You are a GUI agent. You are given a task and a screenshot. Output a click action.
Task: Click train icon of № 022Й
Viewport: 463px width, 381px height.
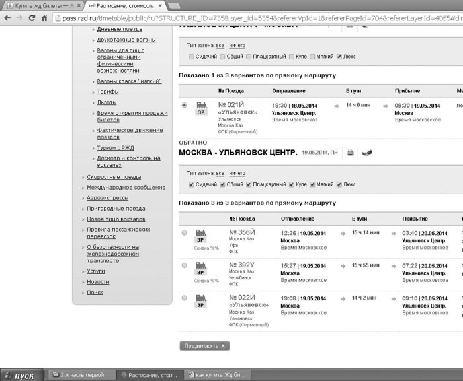click(201, 301)
